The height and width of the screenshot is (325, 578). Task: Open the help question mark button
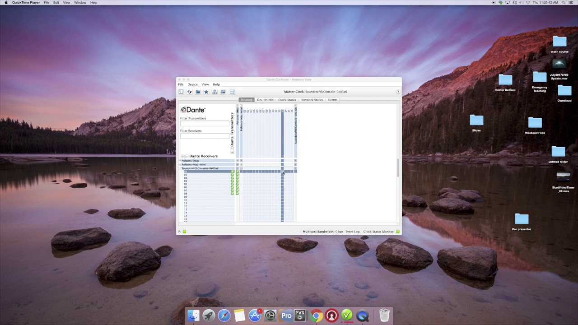coord(398,92)
